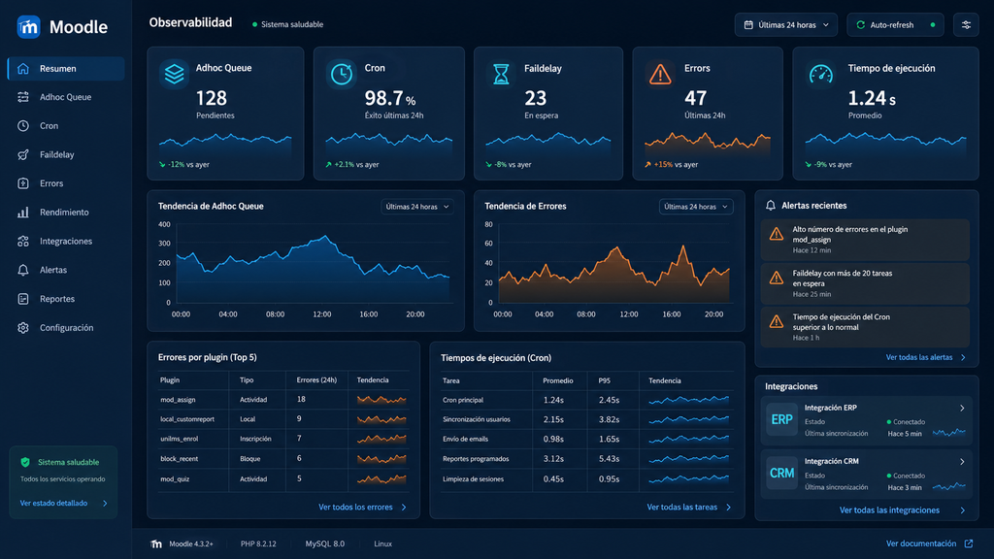Click the Cron clock card icon
Screen dimensions: 994x559
point(342,74)
